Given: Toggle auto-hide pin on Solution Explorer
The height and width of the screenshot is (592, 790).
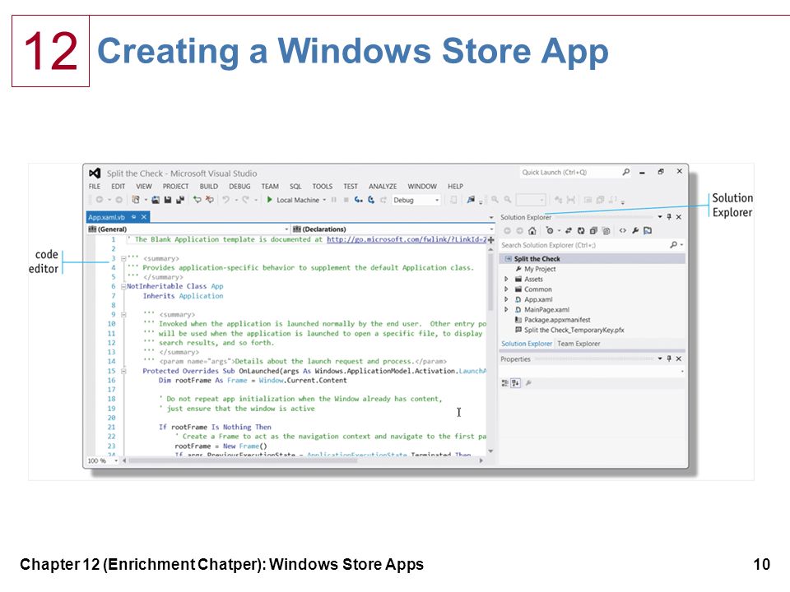Looking at the screenshot, I should pyautogui.click(x=669, y=216).
